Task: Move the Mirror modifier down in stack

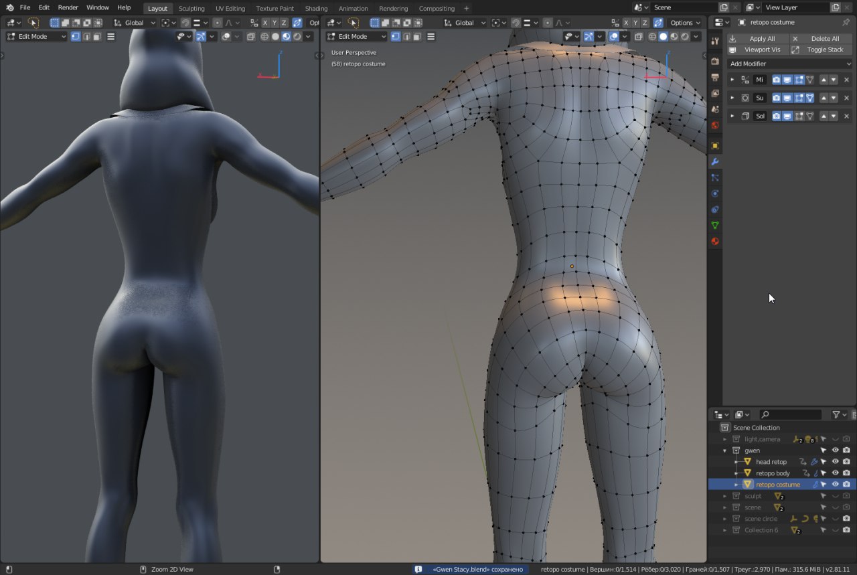Action: coord(834,80)
